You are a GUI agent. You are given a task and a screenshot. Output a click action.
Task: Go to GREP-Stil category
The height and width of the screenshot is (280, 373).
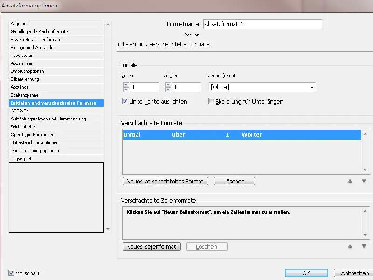pos(56,111)
